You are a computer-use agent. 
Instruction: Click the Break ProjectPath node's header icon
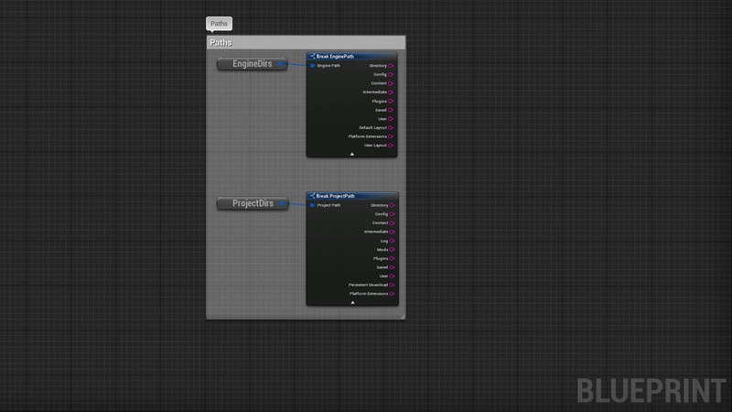pos(312,196)
